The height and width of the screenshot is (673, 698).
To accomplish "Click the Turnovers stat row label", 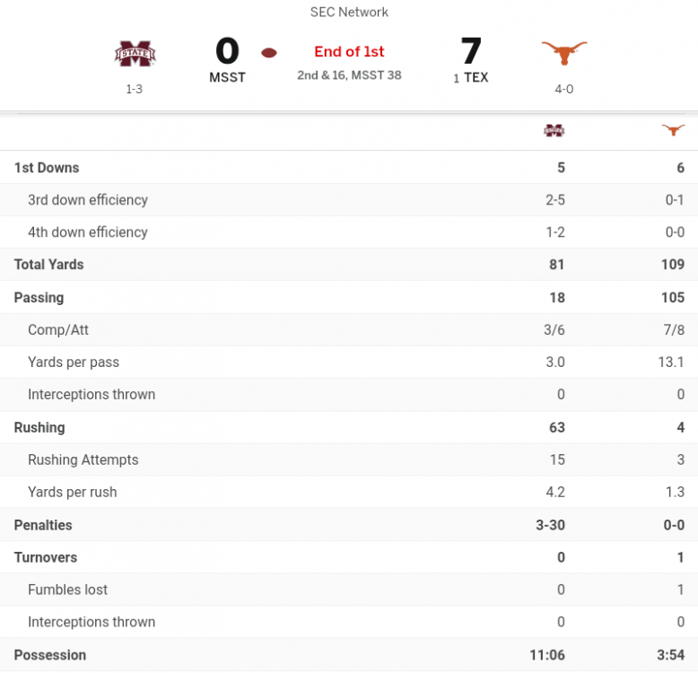I will tap(46, 557).
